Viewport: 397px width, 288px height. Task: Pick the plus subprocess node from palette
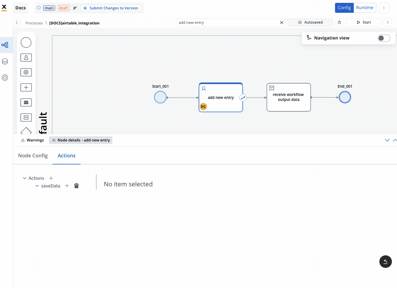pos(26,87)
